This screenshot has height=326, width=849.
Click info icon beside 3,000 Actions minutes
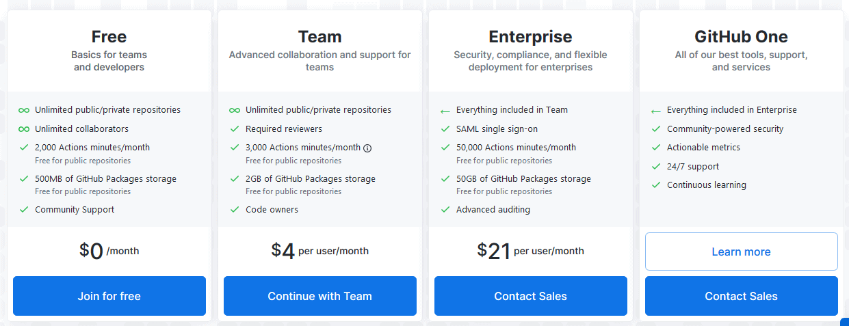point(367,148)
